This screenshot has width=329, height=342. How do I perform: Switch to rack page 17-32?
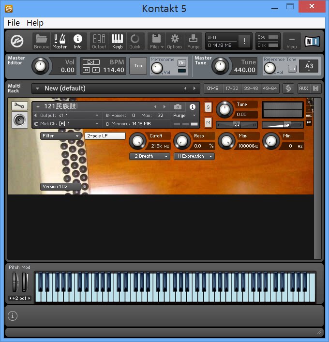232,89
